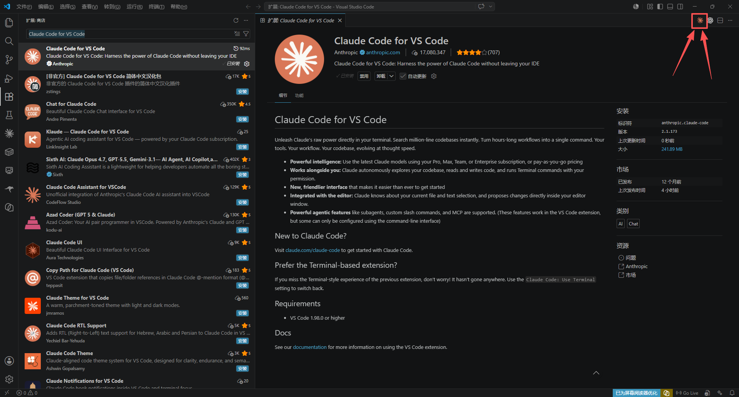Open the Search view in activity bar
The width and height of the screenshot is (739, 397).
click(9, 41)
